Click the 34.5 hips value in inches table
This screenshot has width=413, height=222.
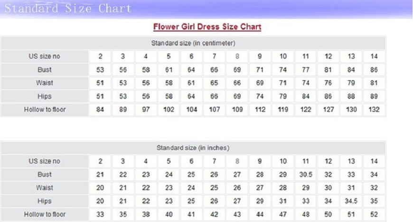[351, 201]
